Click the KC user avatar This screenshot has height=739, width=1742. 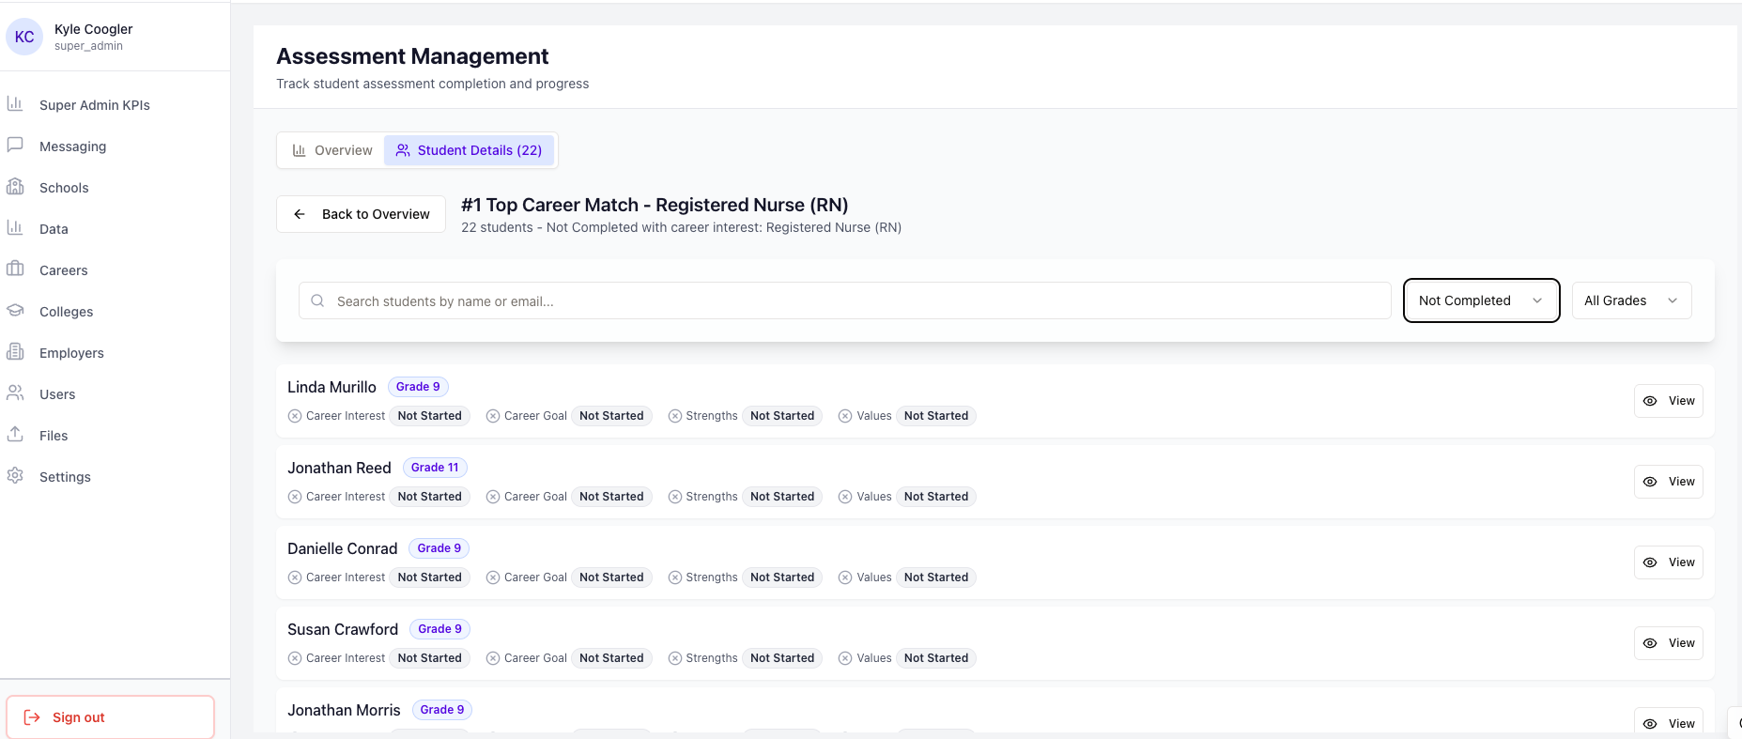(x=24, y=37)
